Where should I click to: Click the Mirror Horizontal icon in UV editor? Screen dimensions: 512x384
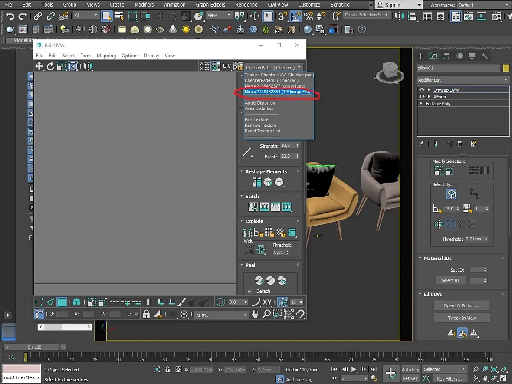(x=88, y=66)
